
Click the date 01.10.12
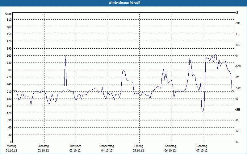[11, 151]
